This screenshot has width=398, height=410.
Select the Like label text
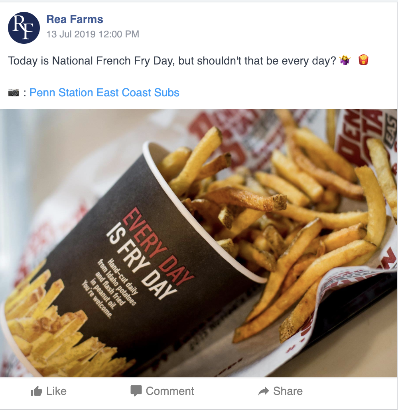tap(56, 391)
